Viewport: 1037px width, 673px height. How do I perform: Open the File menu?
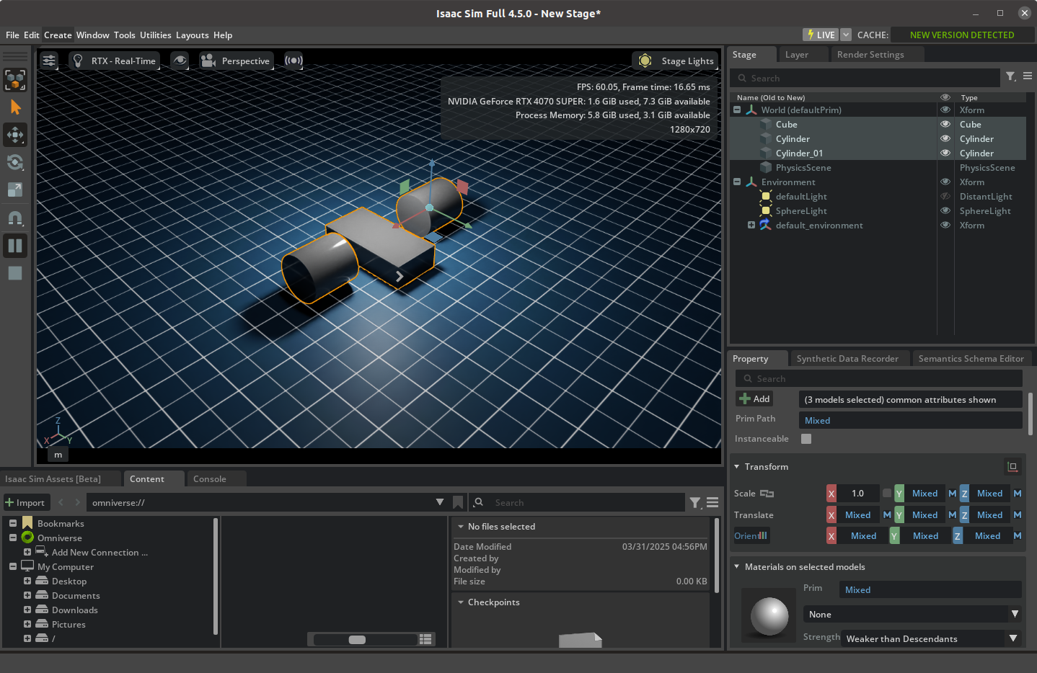coord(12,35)
